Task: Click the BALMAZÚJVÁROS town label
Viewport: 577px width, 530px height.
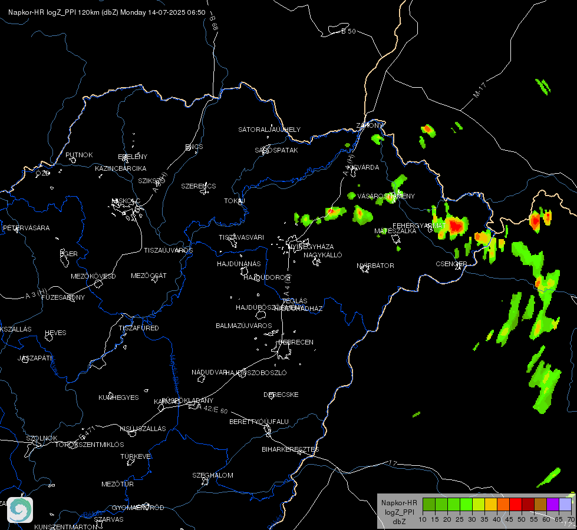Action: coord(243,326)
